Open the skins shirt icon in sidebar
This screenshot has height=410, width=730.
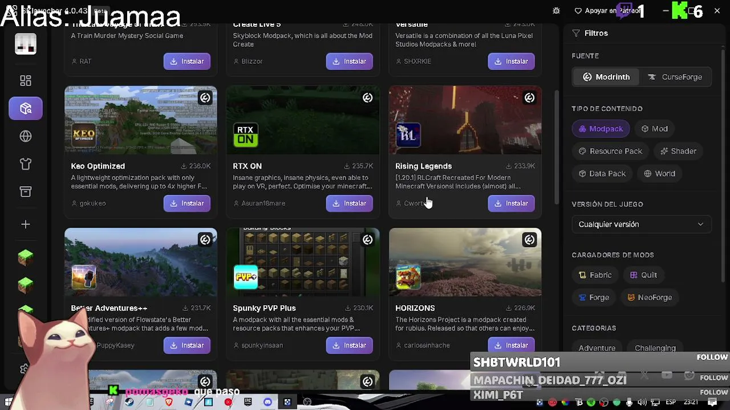[26, 164]
